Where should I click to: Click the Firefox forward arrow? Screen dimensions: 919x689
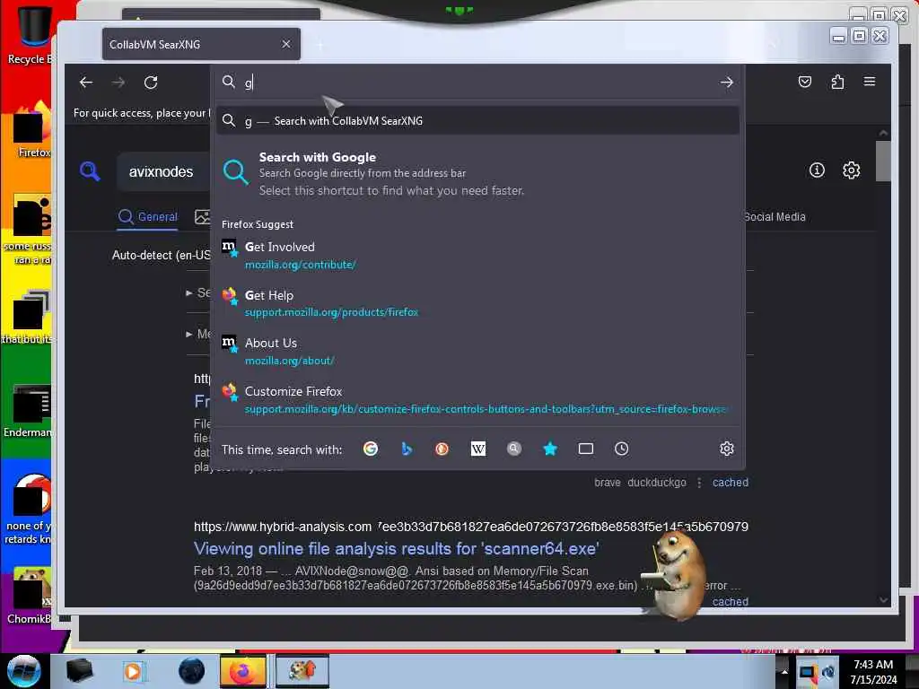click(x=118, y=83)
